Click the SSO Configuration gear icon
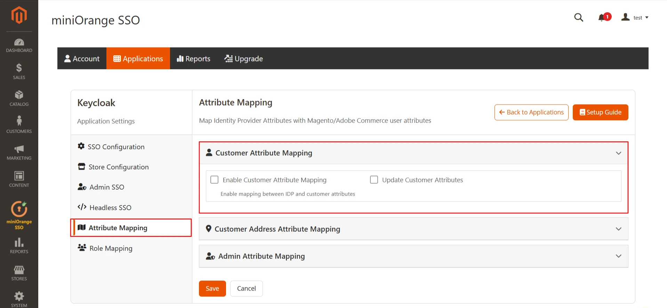667x308 pixels. pos(81,146)
